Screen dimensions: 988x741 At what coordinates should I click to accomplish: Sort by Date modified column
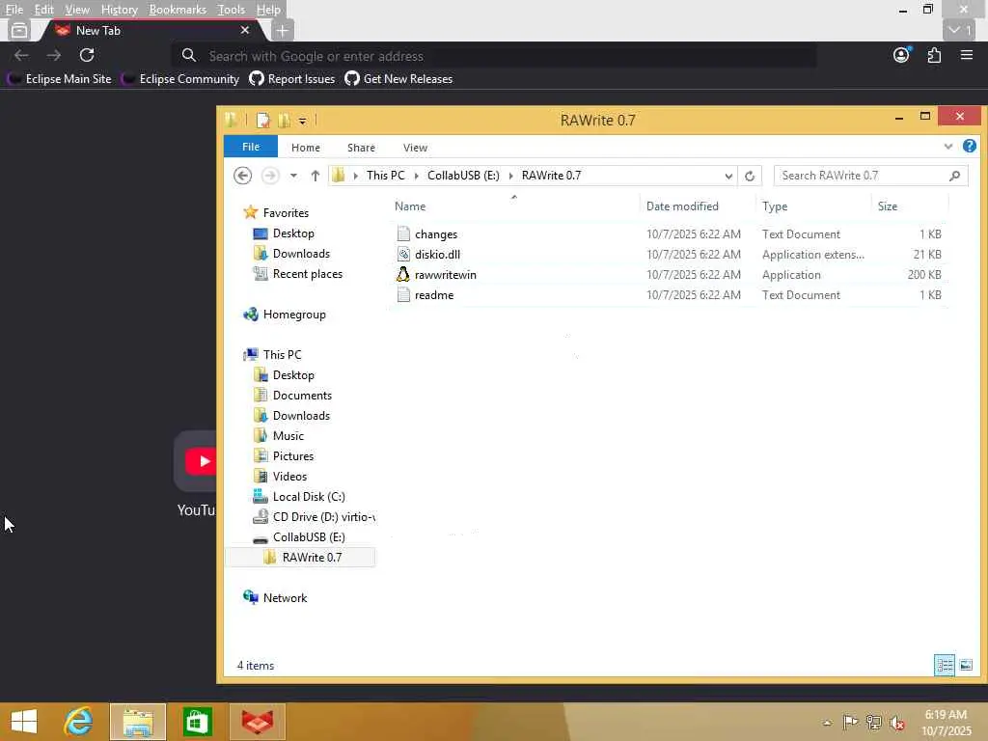click(697, 206)
